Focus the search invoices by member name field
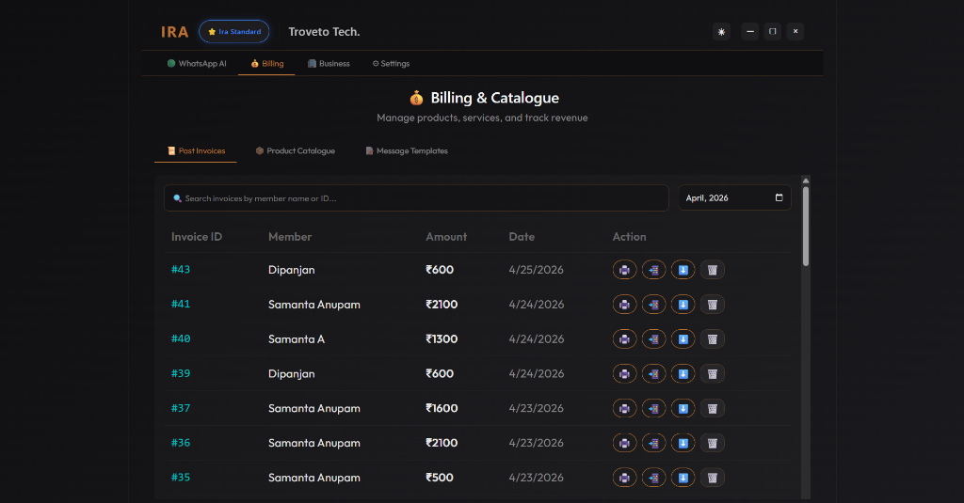This screenshot has width=964, height=503. pyautogui.click(x=416, y=198)
